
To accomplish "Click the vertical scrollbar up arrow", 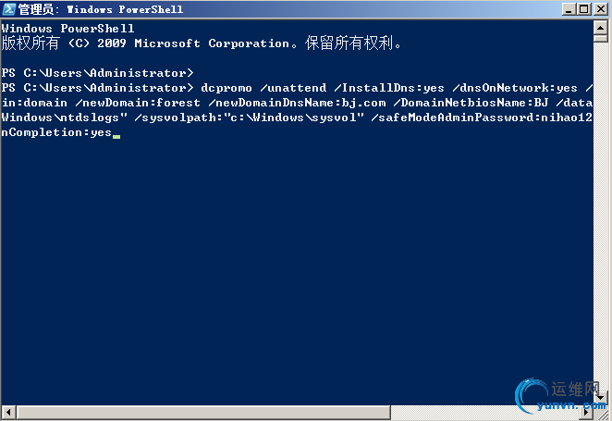I will click(600, 27).
